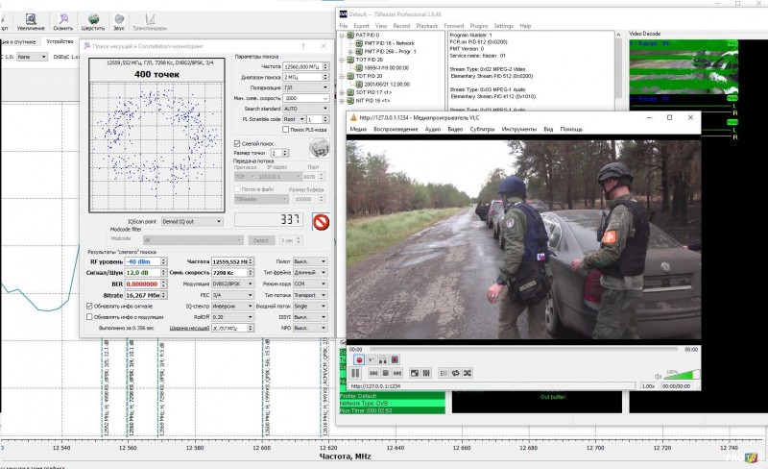Enable Поиск PLS-кода checkbox

coord(285,128)
